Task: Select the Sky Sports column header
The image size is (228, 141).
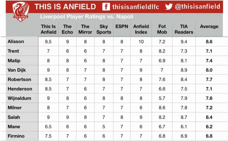Action: click(104, 29)
